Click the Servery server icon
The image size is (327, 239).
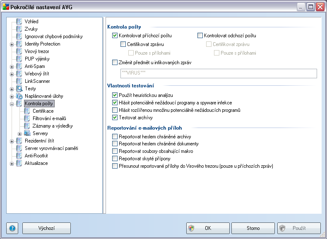(27, 133)
